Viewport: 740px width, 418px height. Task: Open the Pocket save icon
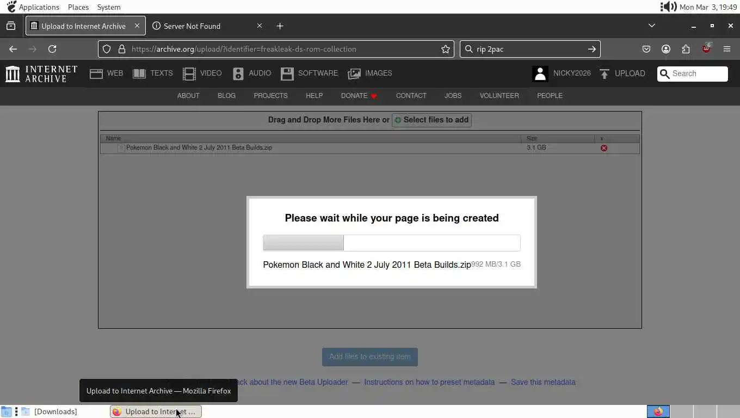click(646, 49)
